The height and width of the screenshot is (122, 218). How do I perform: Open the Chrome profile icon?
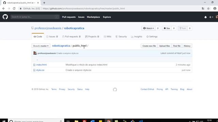tap(215, 8)
